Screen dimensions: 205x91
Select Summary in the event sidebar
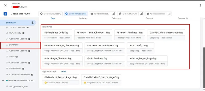pyautogui.click(x=11, y=23)
